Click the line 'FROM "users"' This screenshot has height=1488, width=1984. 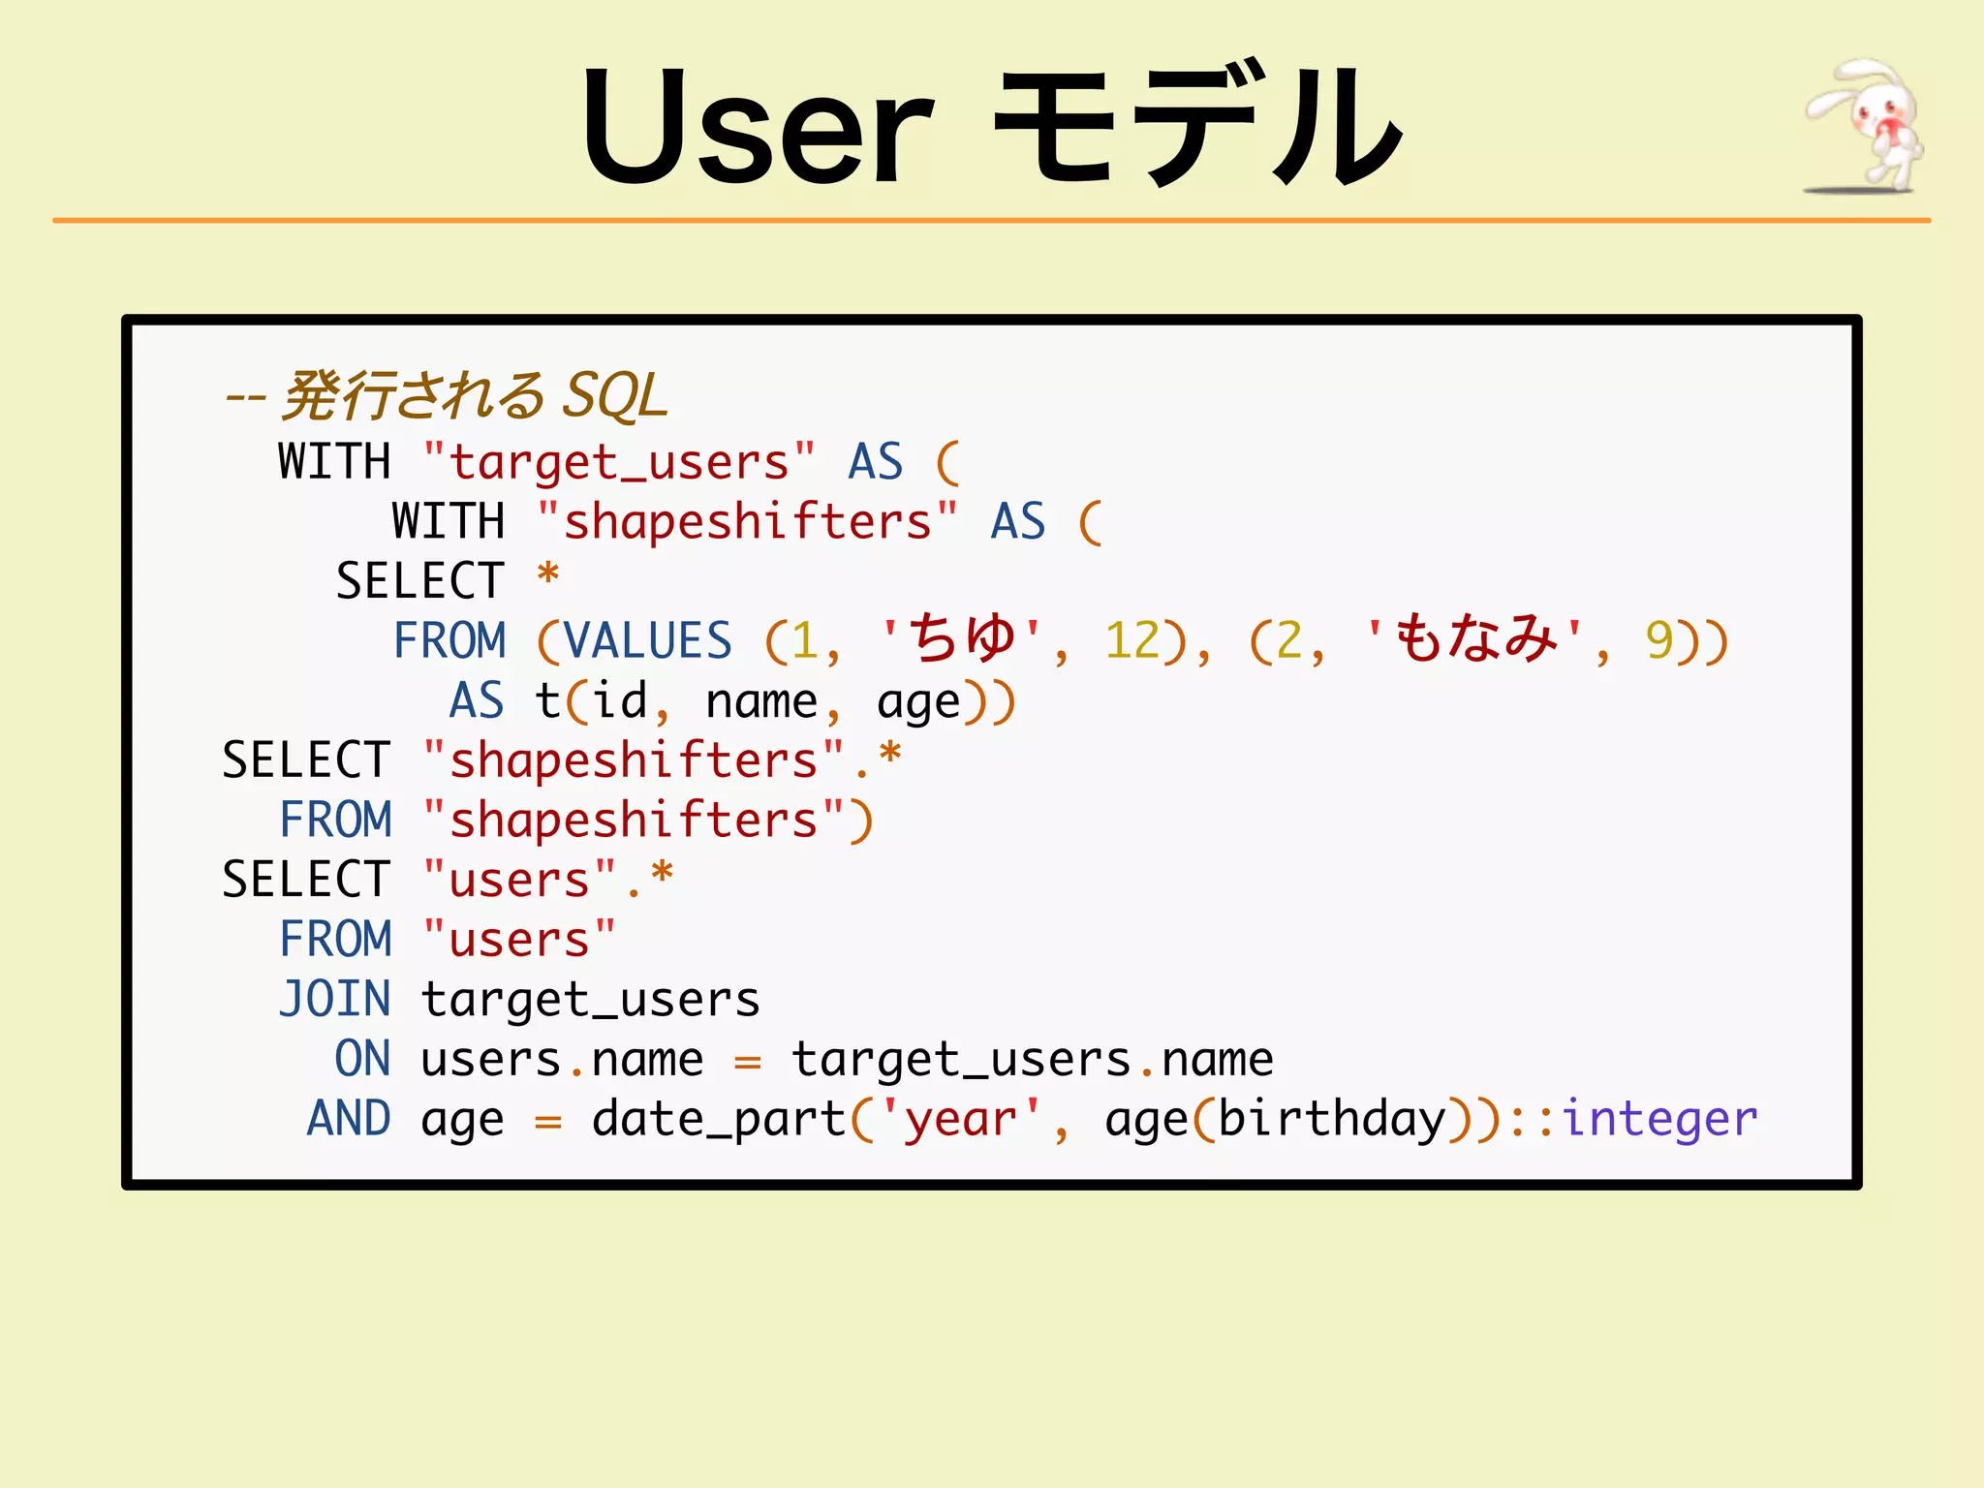[448, 940]
